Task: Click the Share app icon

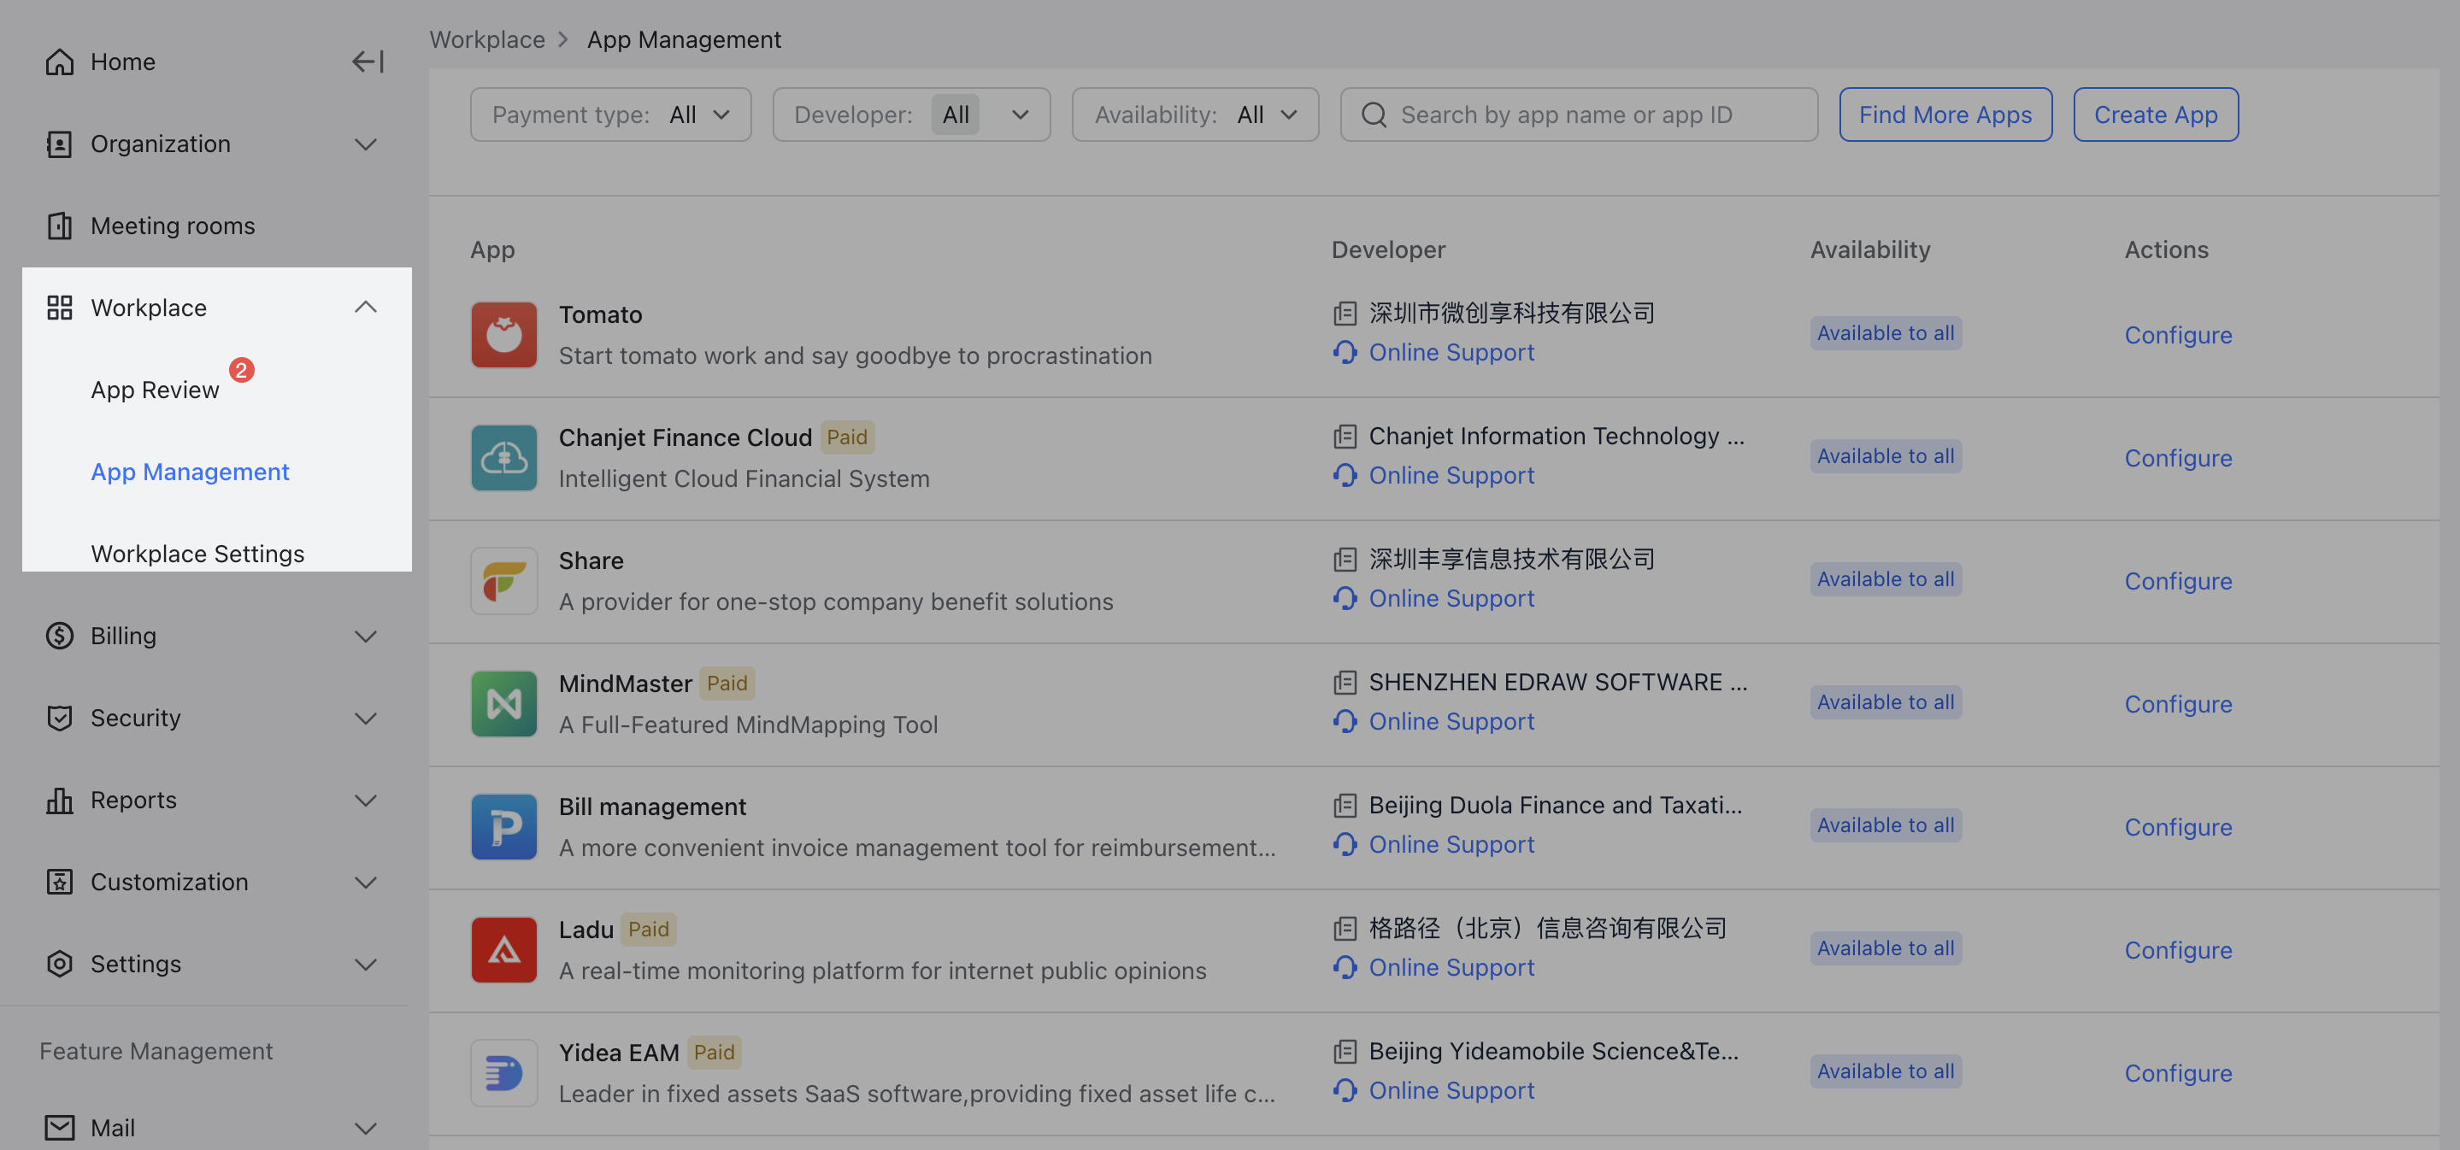Action: point(504,581)
